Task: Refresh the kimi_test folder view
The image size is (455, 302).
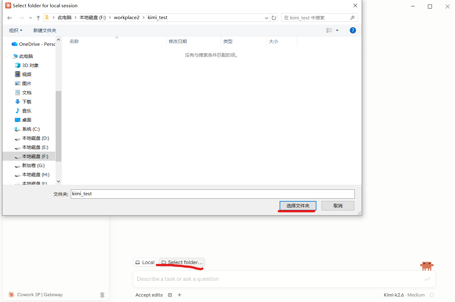Action: [274, 18]
